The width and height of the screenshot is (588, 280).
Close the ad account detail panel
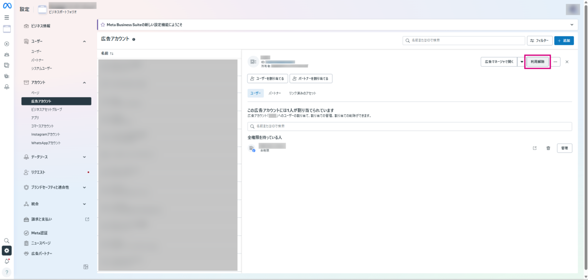pos(567,62)
